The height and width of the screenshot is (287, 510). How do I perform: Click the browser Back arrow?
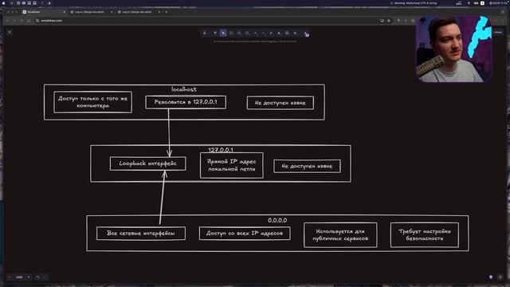[x=7, y=21]
